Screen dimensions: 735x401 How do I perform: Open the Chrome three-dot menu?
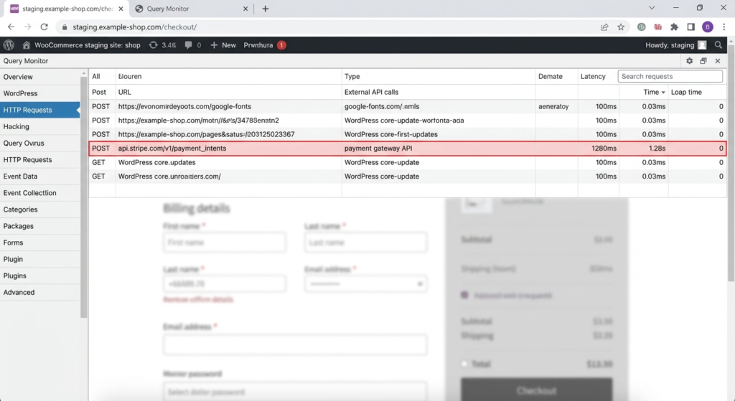click(724, 27)
